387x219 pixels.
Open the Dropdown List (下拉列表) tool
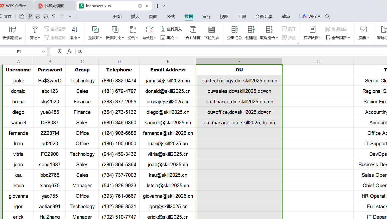pyautogui.click(x=212, y=33)
